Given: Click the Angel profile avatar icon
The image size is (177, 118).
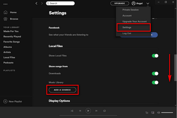Looking at the screenshot, I should click(134, 3).
